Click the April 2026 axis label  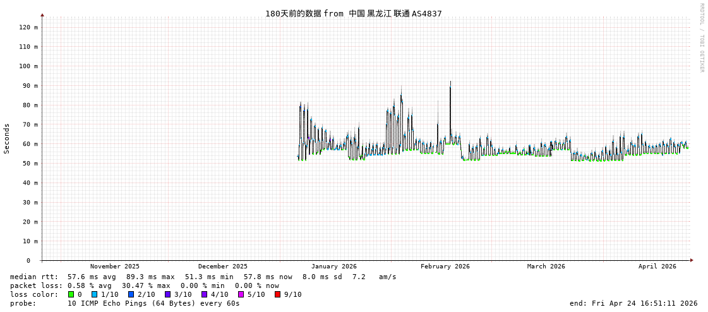(657, 267)
